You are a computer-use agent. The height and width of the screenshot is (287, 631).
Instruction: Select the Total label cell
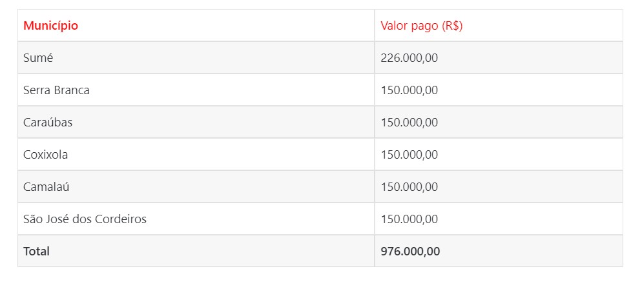[196, 251]
